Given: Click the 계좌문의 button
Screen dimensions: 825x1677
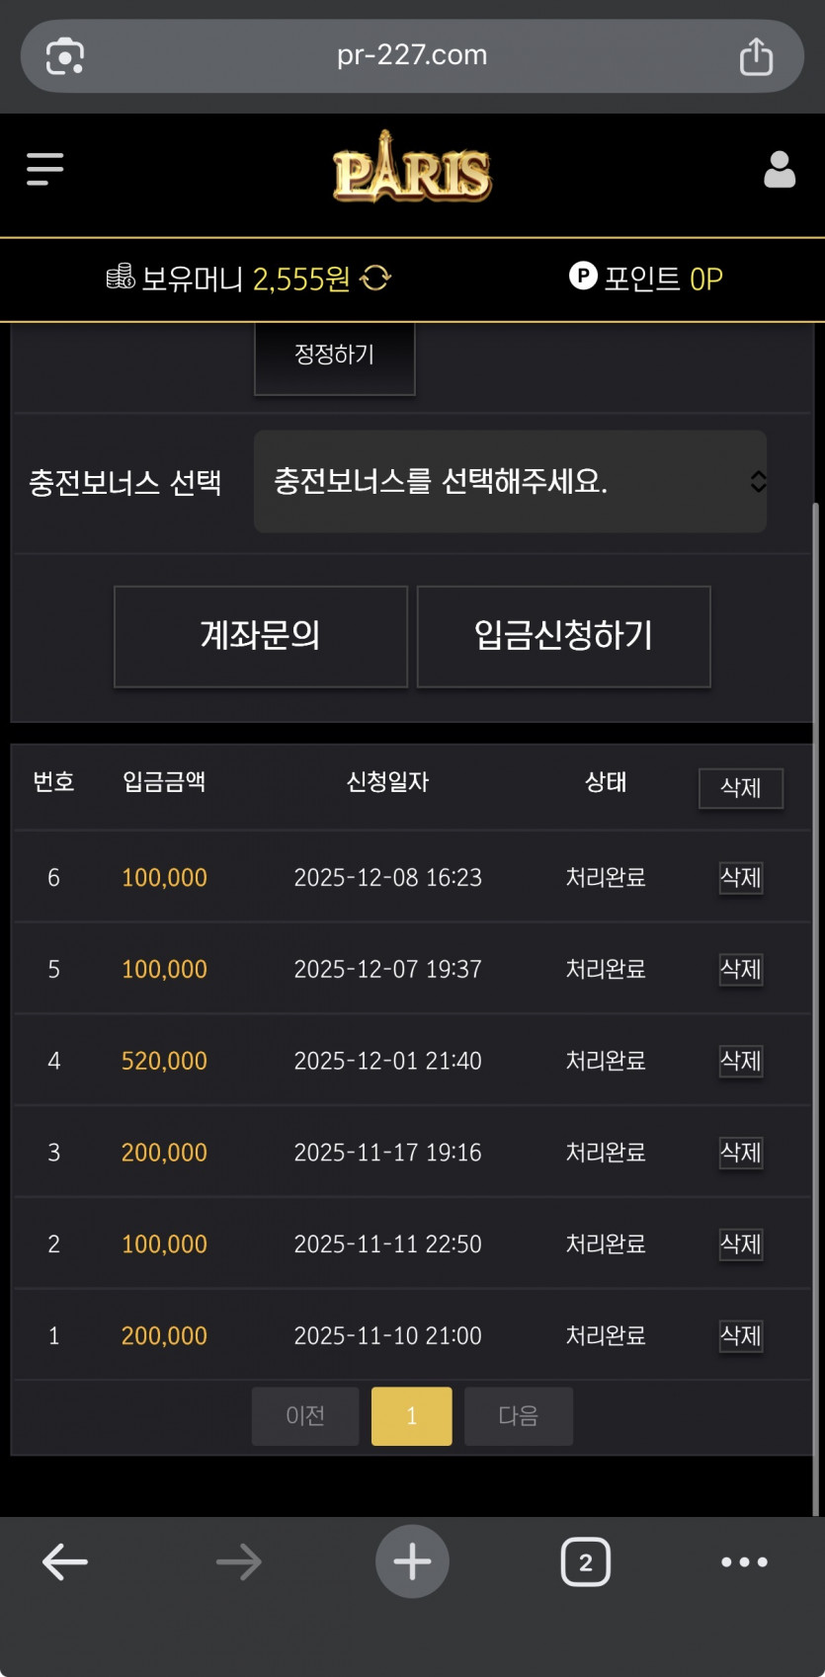Looking at the screenshot, I should (x=261, y=636).
